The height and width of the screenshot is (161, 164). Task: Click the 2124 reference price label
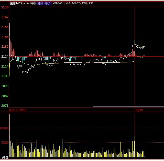point(5,56)
